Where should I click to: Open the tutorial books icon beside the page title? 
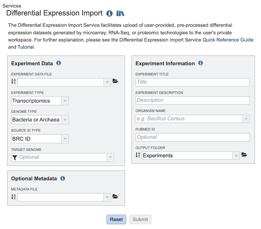point(120,13)
